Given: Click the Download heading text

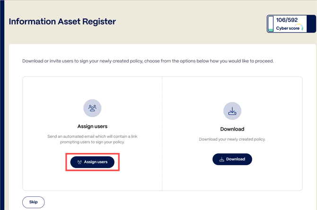Looking at the screenshot, I should coord(232,129).
